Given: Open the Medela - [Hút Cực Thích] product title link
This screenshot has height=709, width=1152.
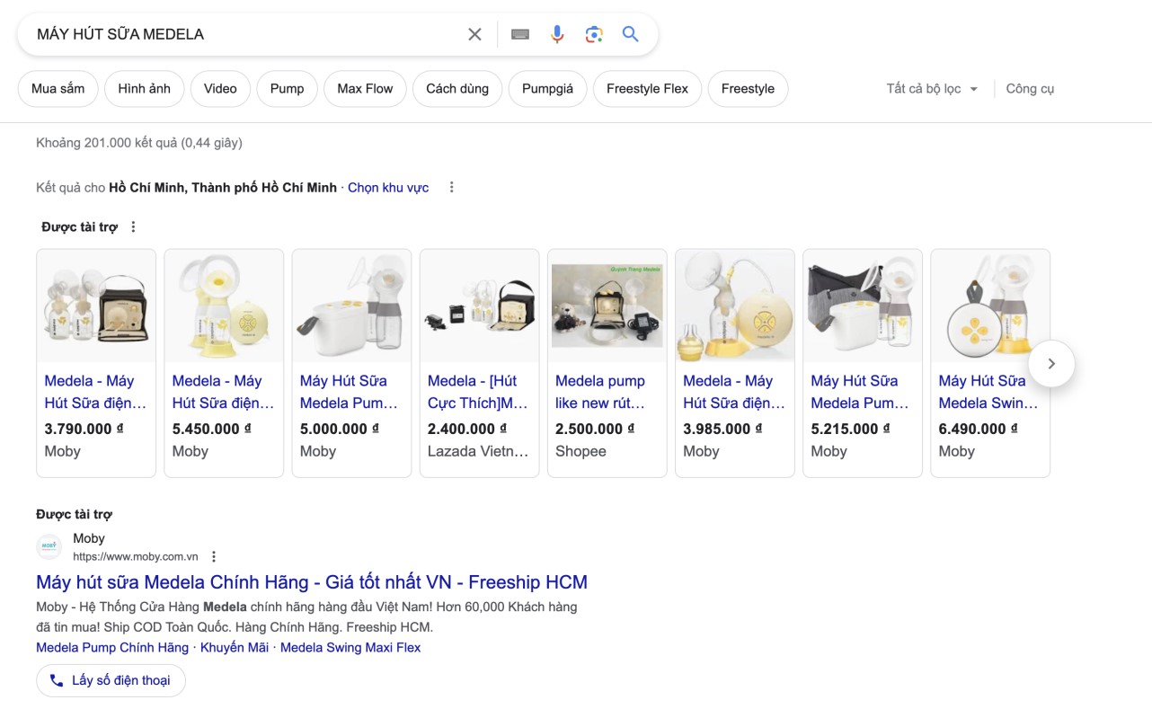Looking at the screenshot, I should point(478,392).
